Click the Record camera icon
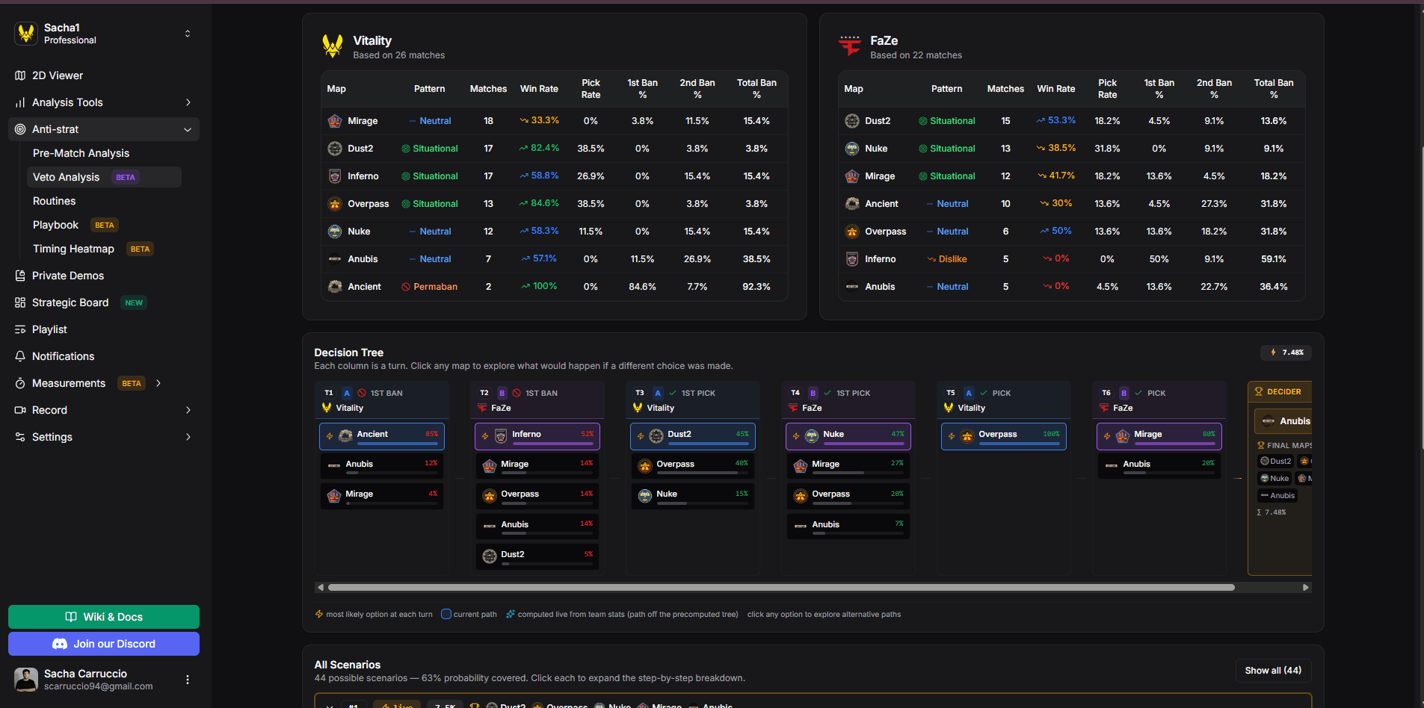 pos(20,410)
